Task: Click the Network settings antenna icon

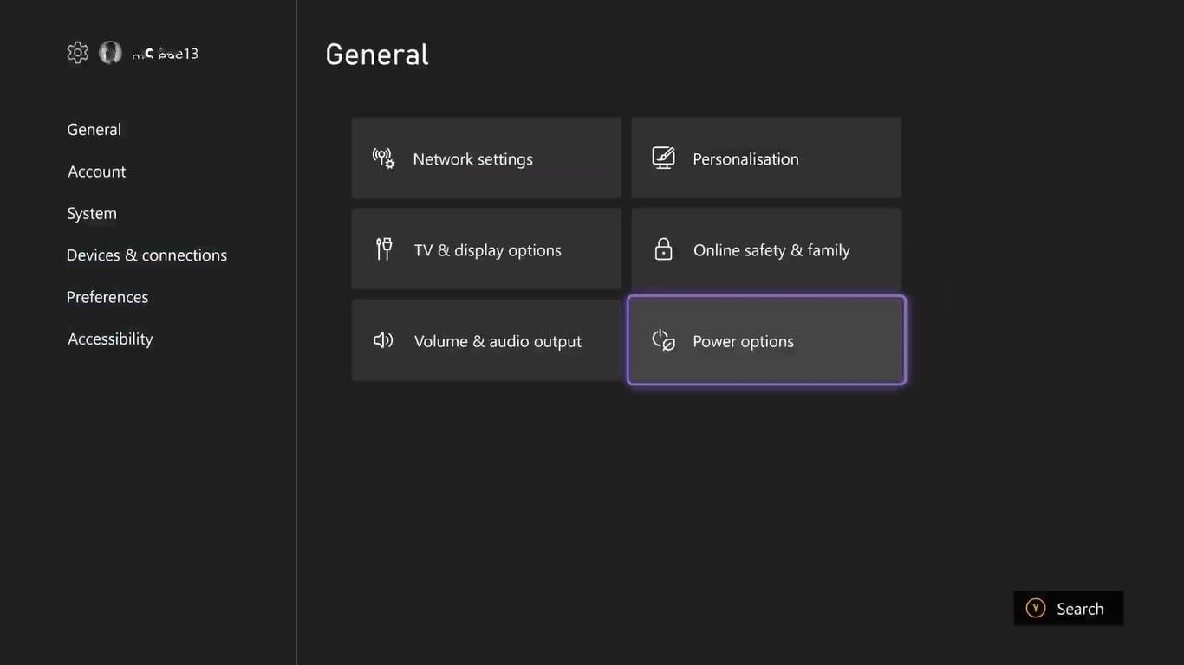Action: pyautogui.click(x=383, y=158)
